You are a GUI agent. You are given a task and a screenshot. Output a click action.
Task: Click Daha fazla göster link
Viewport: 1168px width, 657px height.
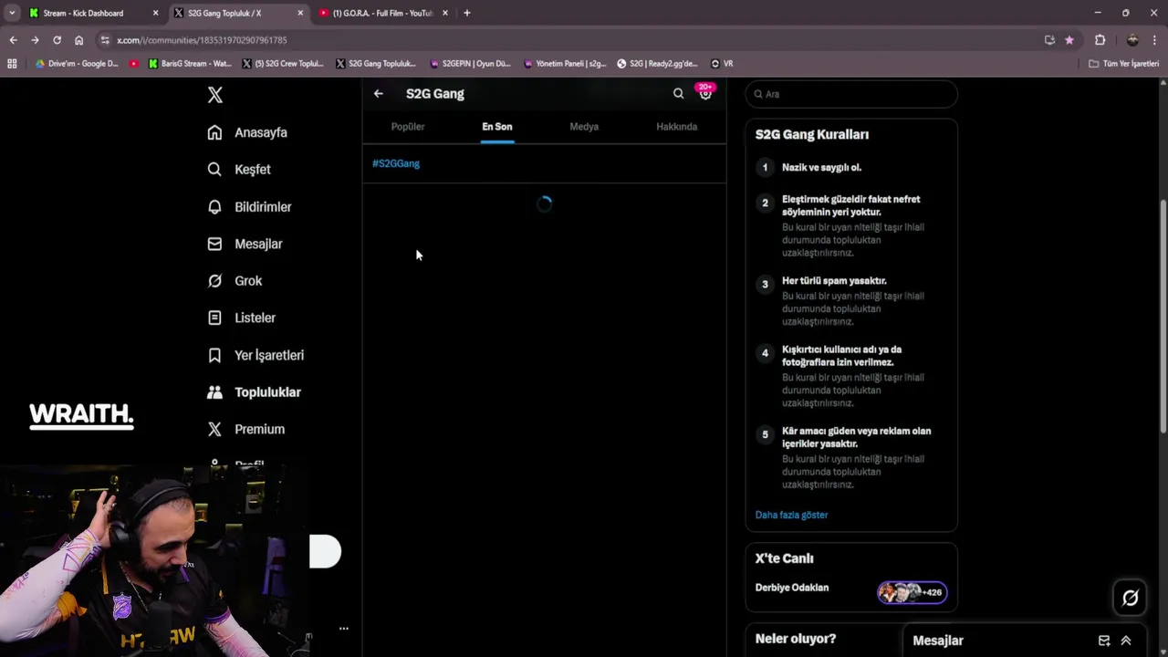coord(791,515)
